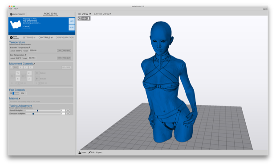Edit Extruder Temperature presets pencil icon
276x166 pixels.
(x=29, y=47)
